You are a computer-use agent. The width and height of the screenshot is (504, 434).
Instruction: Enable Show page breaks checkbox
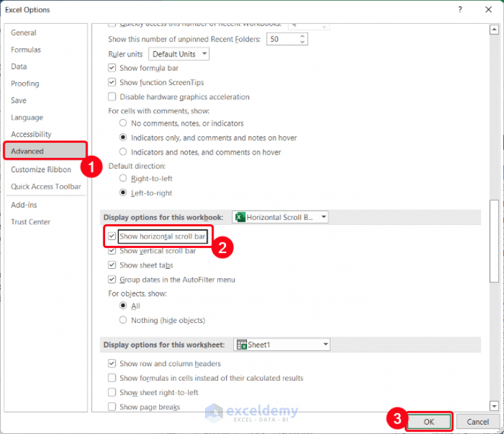(x=112, y=406)
